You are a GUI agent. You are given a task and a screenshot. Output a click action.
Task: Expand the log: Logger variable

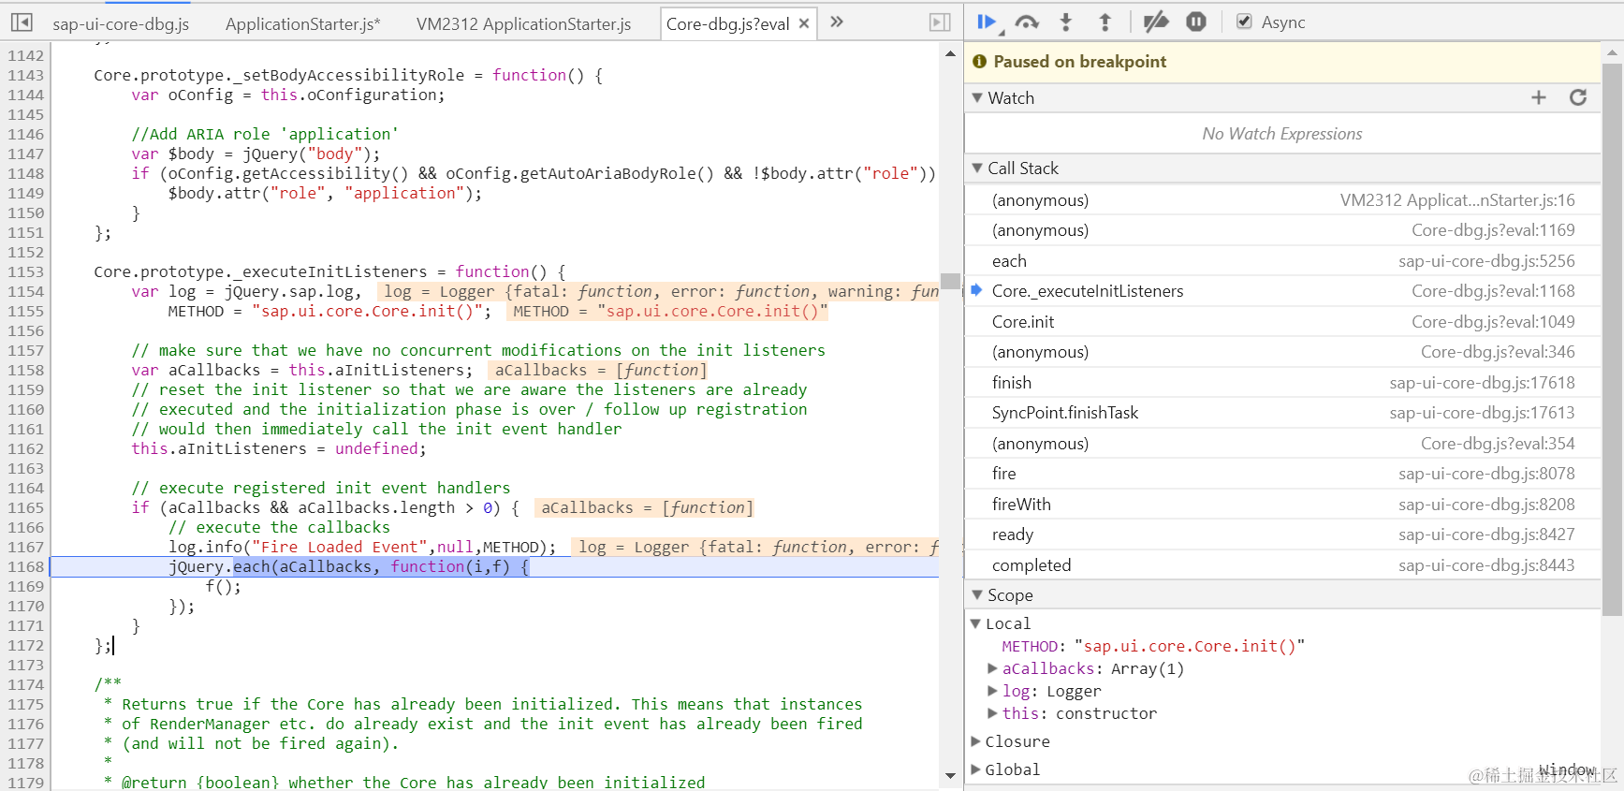coord(992,691)
